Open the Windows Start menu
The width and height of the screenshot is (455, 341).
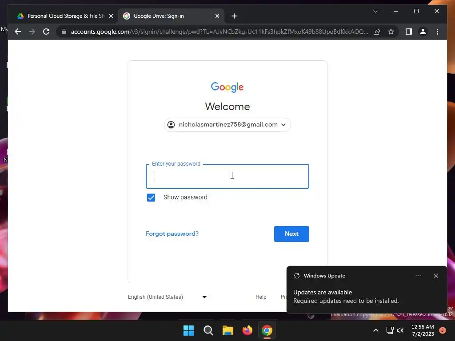(188, 330)
